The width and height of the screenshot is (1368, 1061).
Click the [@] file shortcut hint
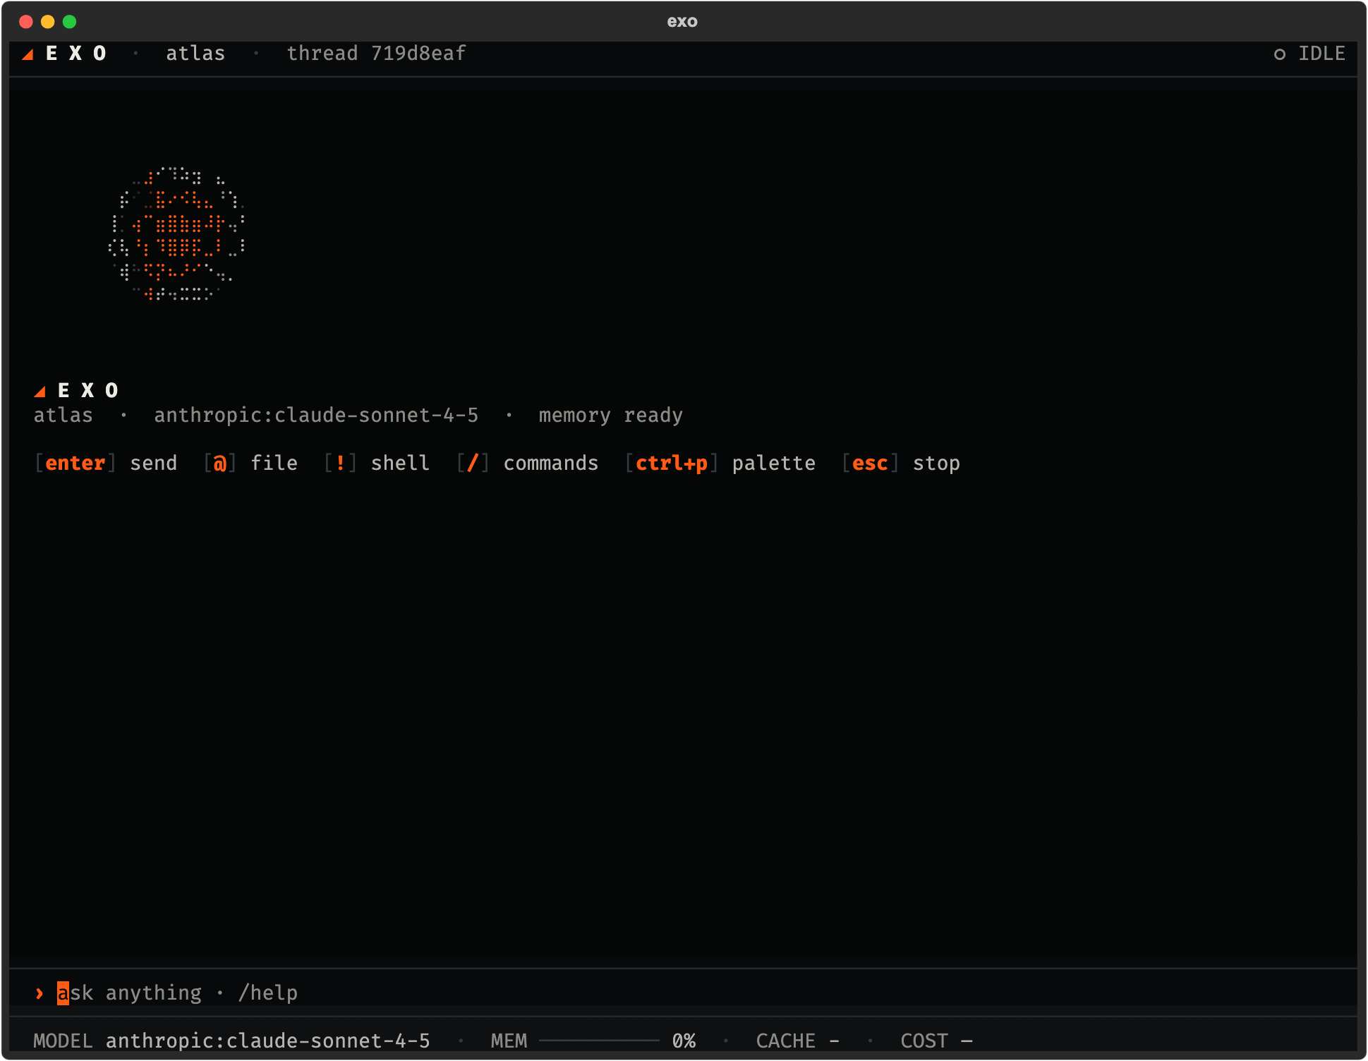click(x=250, y=463)
